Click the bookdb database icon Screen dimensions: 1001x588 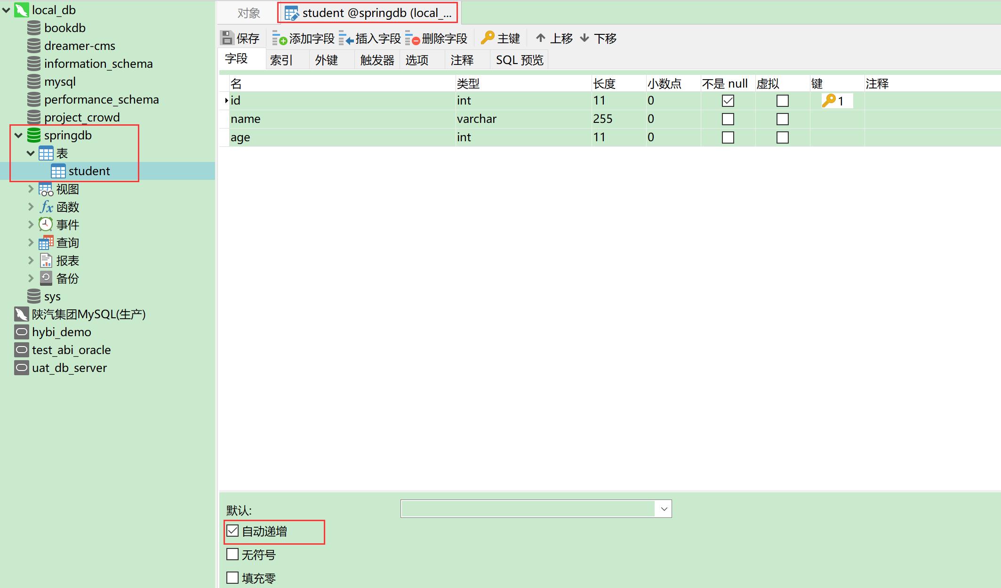[34, 28]
